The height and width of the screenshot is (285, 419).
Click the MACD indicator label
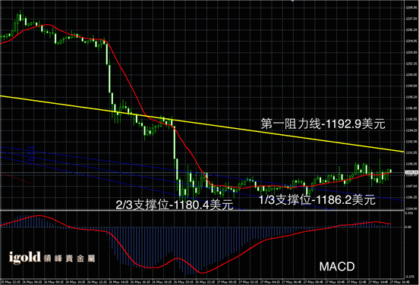coord(337,267)
